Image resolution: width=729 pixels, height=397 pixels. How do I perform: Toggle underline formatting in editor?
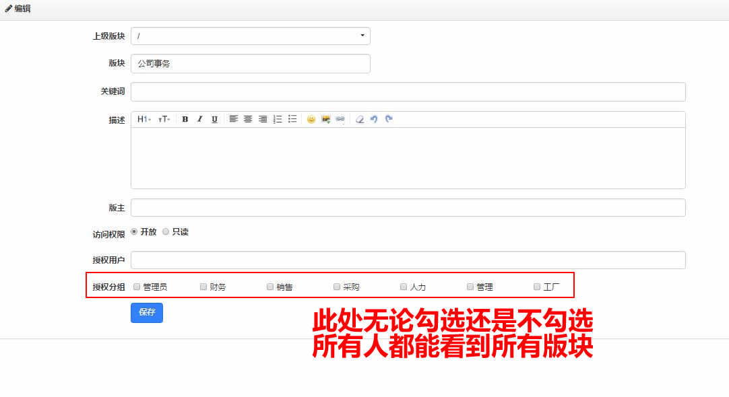(x=214, y=119)
